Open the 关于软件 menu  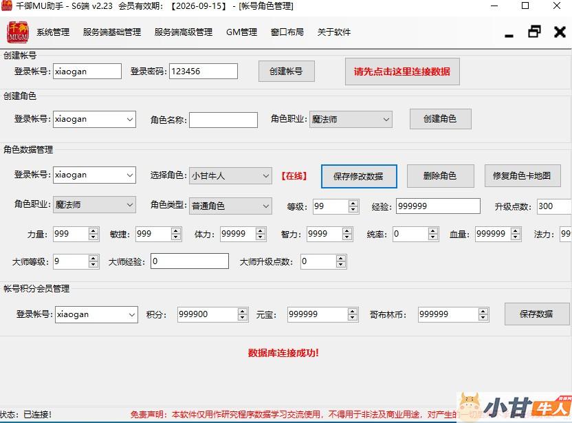334,32
